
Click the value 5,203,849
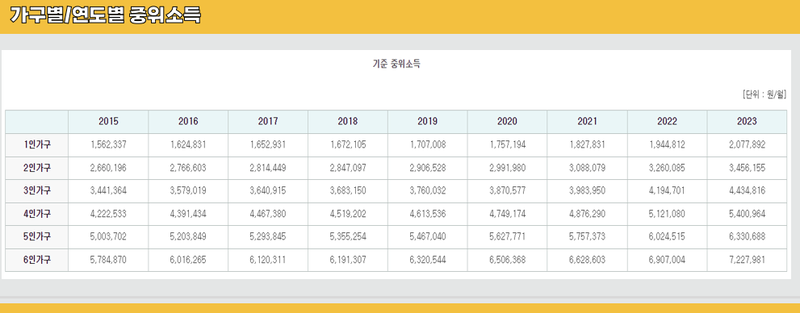pos(188,236)
